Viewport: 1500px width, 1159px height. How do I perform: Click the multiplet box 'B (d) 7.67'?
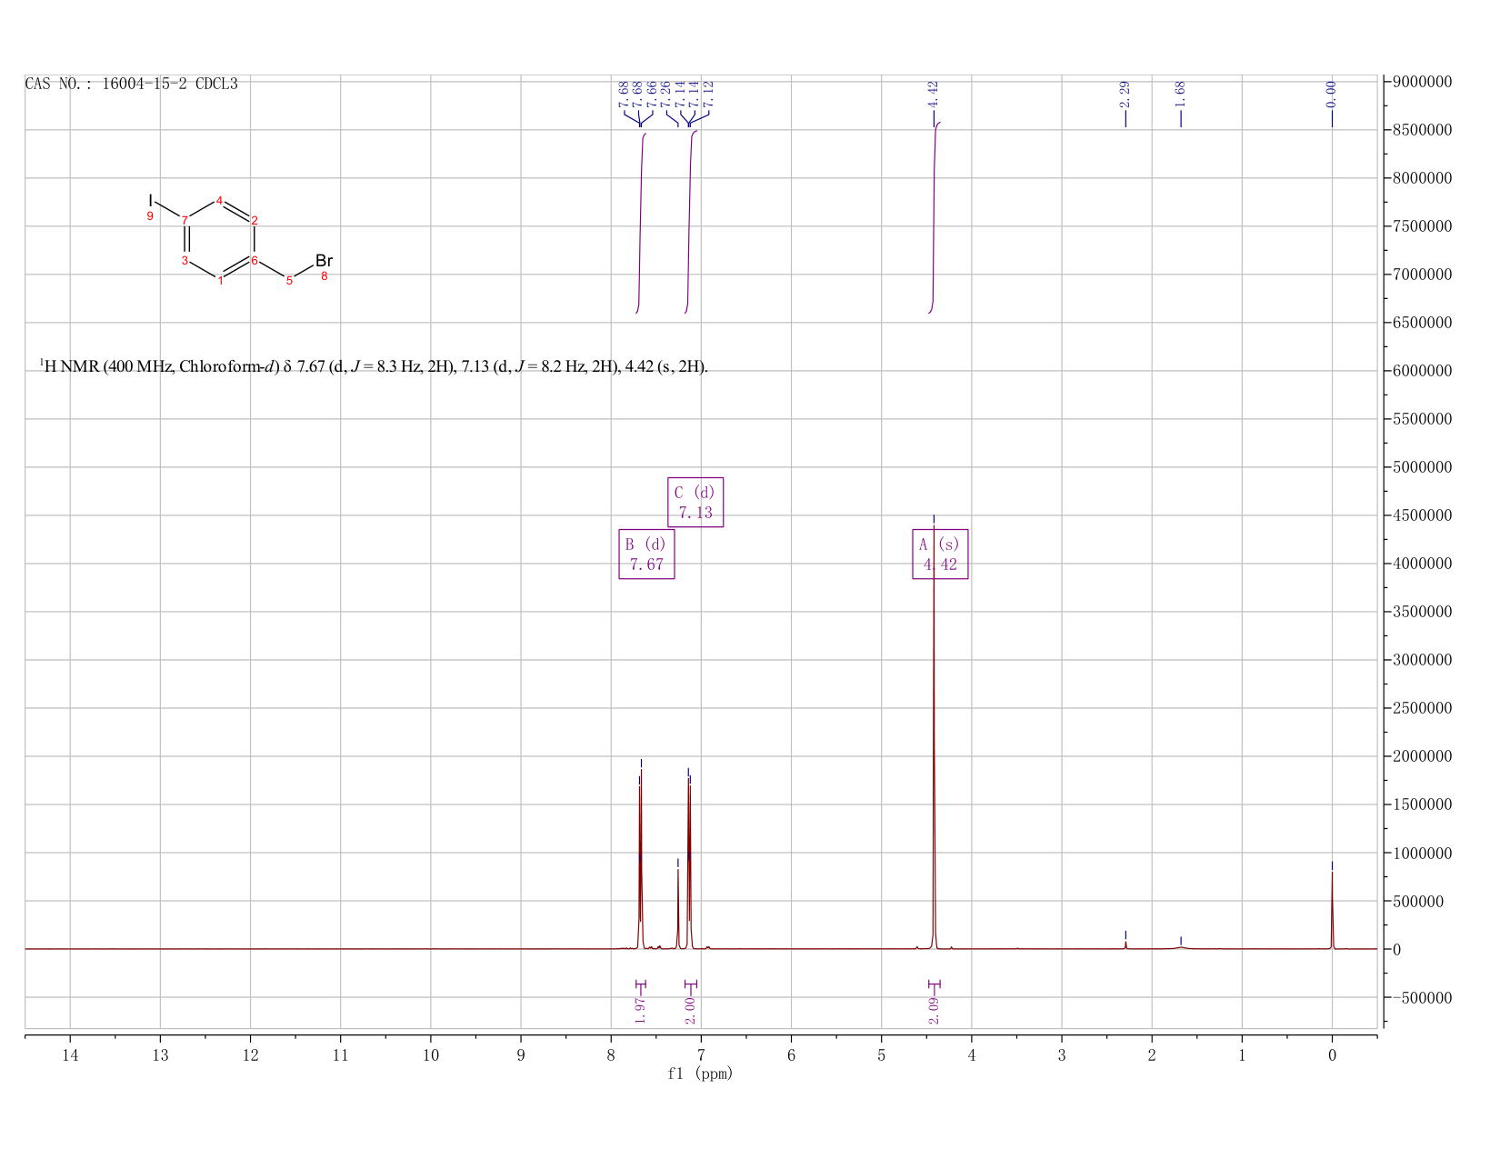[x=646, y=554]
